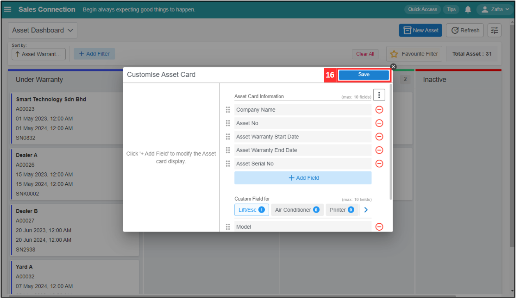Image resolution: width=516 pixels, height=298 pixels.
Task: Click the Asset Serial No field row
Action: coord(303,164)
